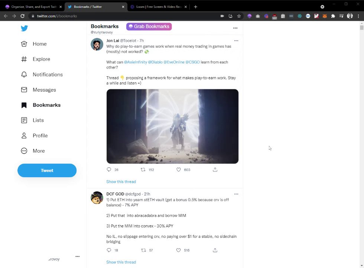Click the screenshot camera extension icon
The height and width of the screenshot is (268, 364).
tap(258, 16)
